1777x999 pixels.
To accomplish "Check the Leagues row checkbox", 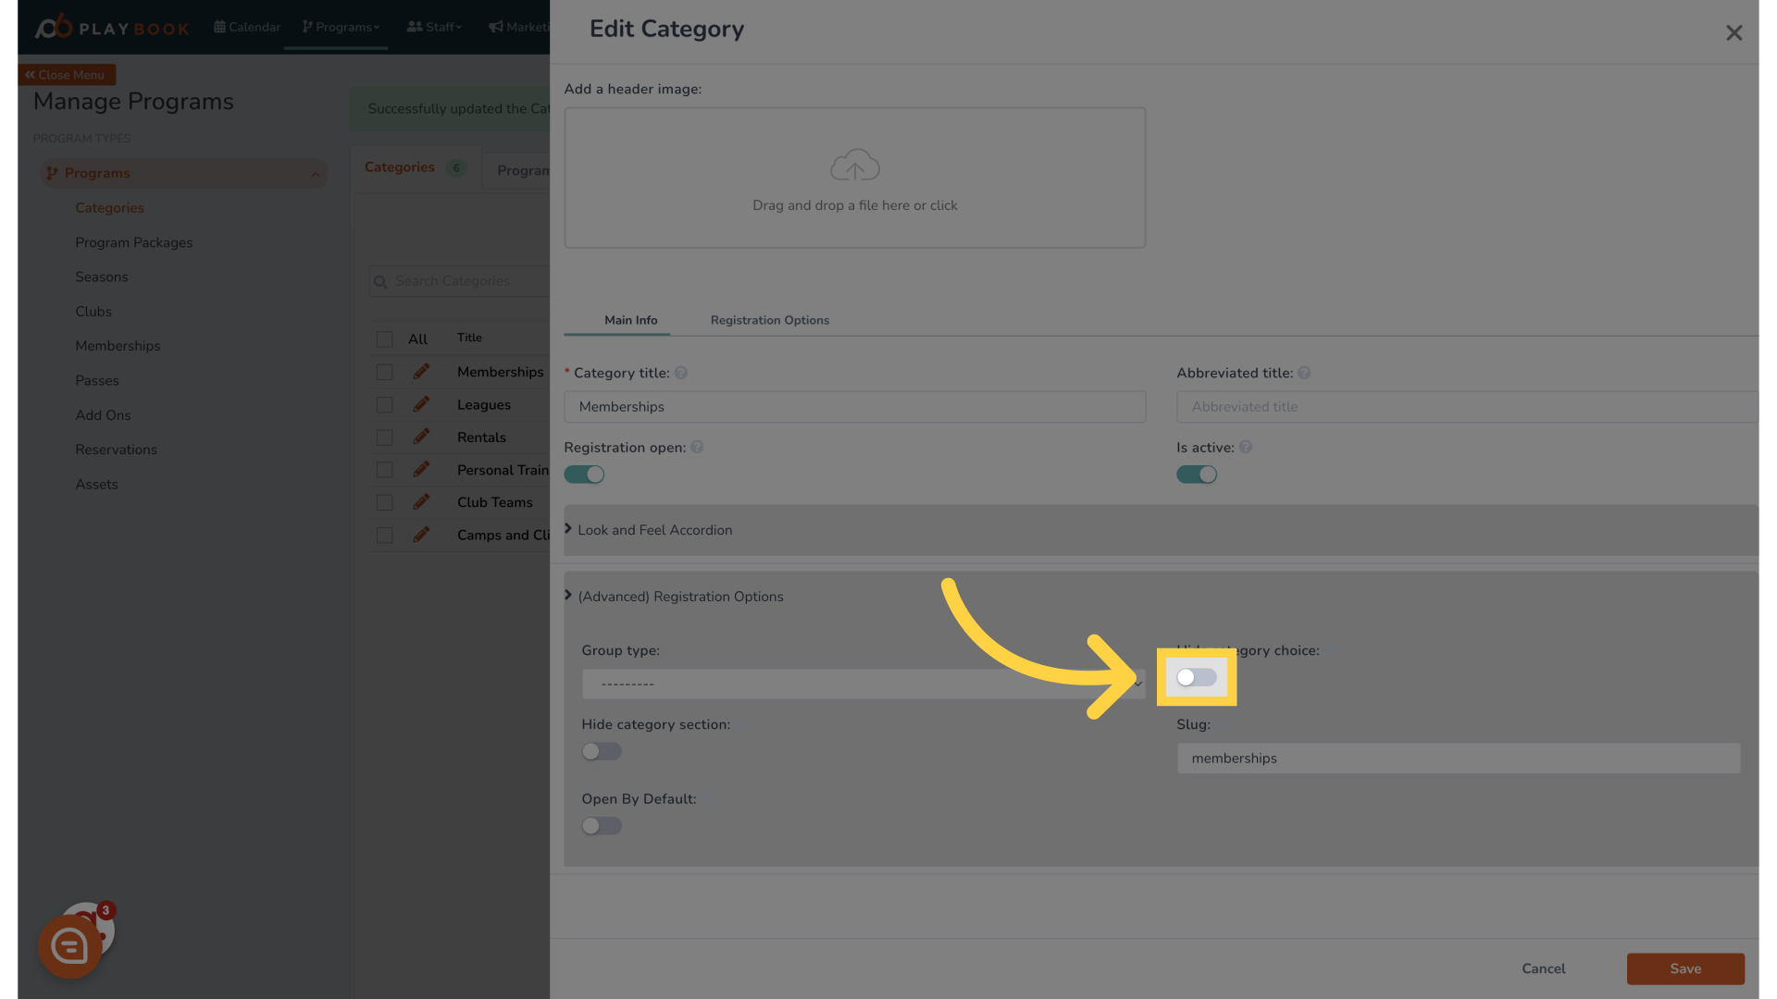I will [384, 405].
